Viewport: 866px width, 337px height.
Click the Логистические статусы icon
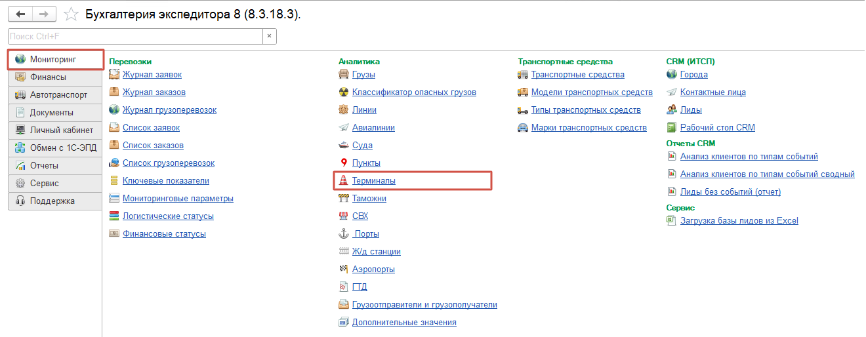pyautogui.click(x=114, y=216)
